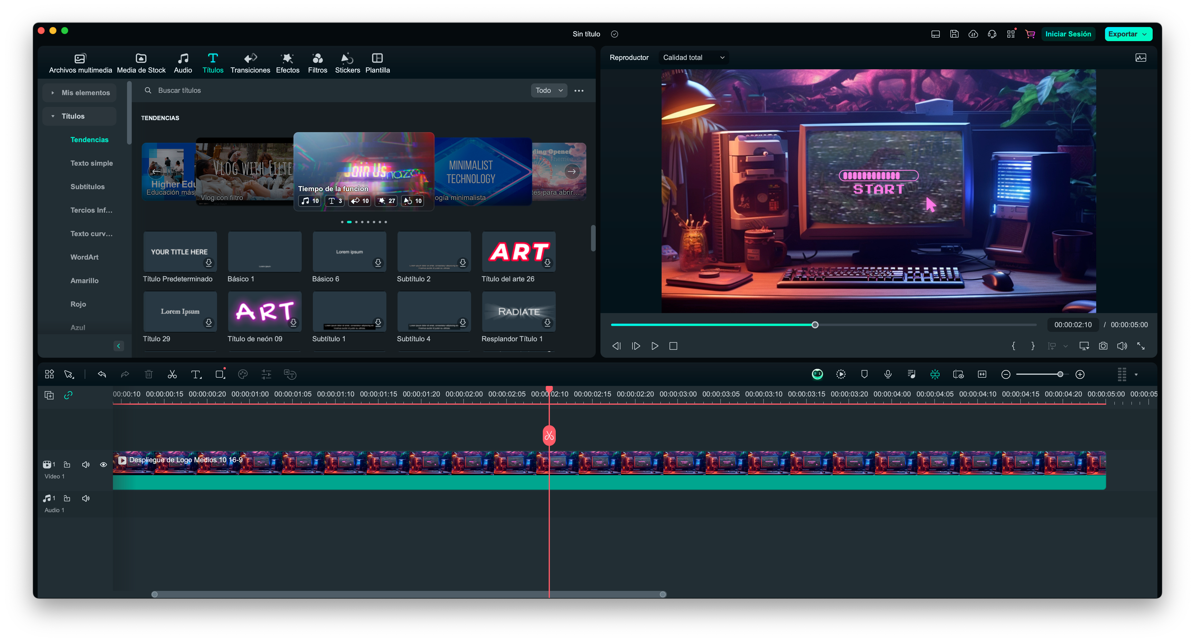Click the shopping cart icon in title bar

[x=1030, y=34]
